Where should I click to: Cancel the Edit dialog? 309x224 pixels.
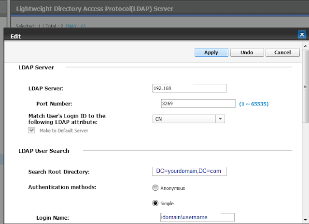click(282, 53)
